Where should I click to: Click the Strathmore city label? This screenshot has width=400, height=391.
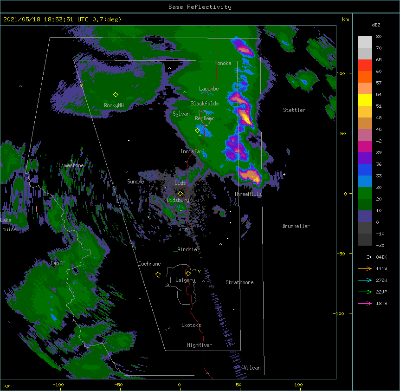click(239, 282)
